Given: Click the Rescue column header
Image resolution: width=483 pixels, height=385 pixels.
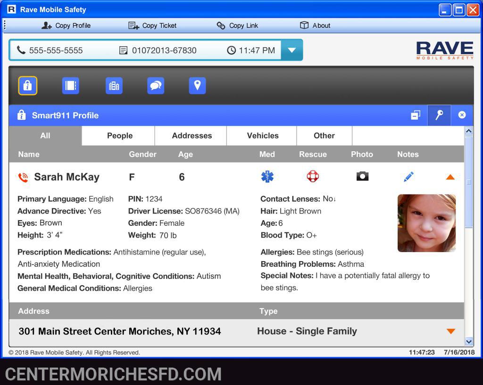Looking at the screenshot, I should click(313, 154).
